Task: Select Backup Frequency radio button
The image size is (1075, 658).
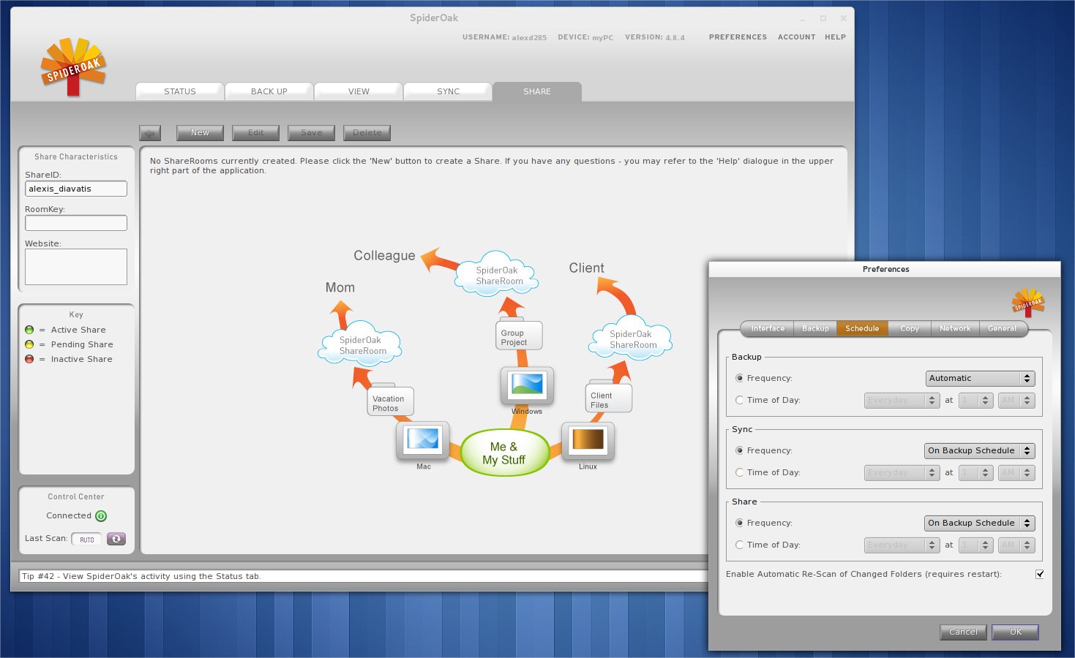Action: click(739, 378)
